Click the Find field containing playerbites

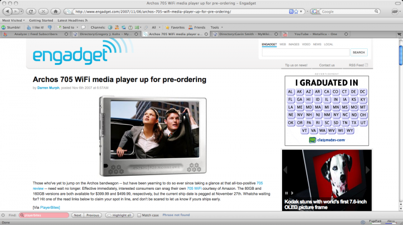point(44,215)
